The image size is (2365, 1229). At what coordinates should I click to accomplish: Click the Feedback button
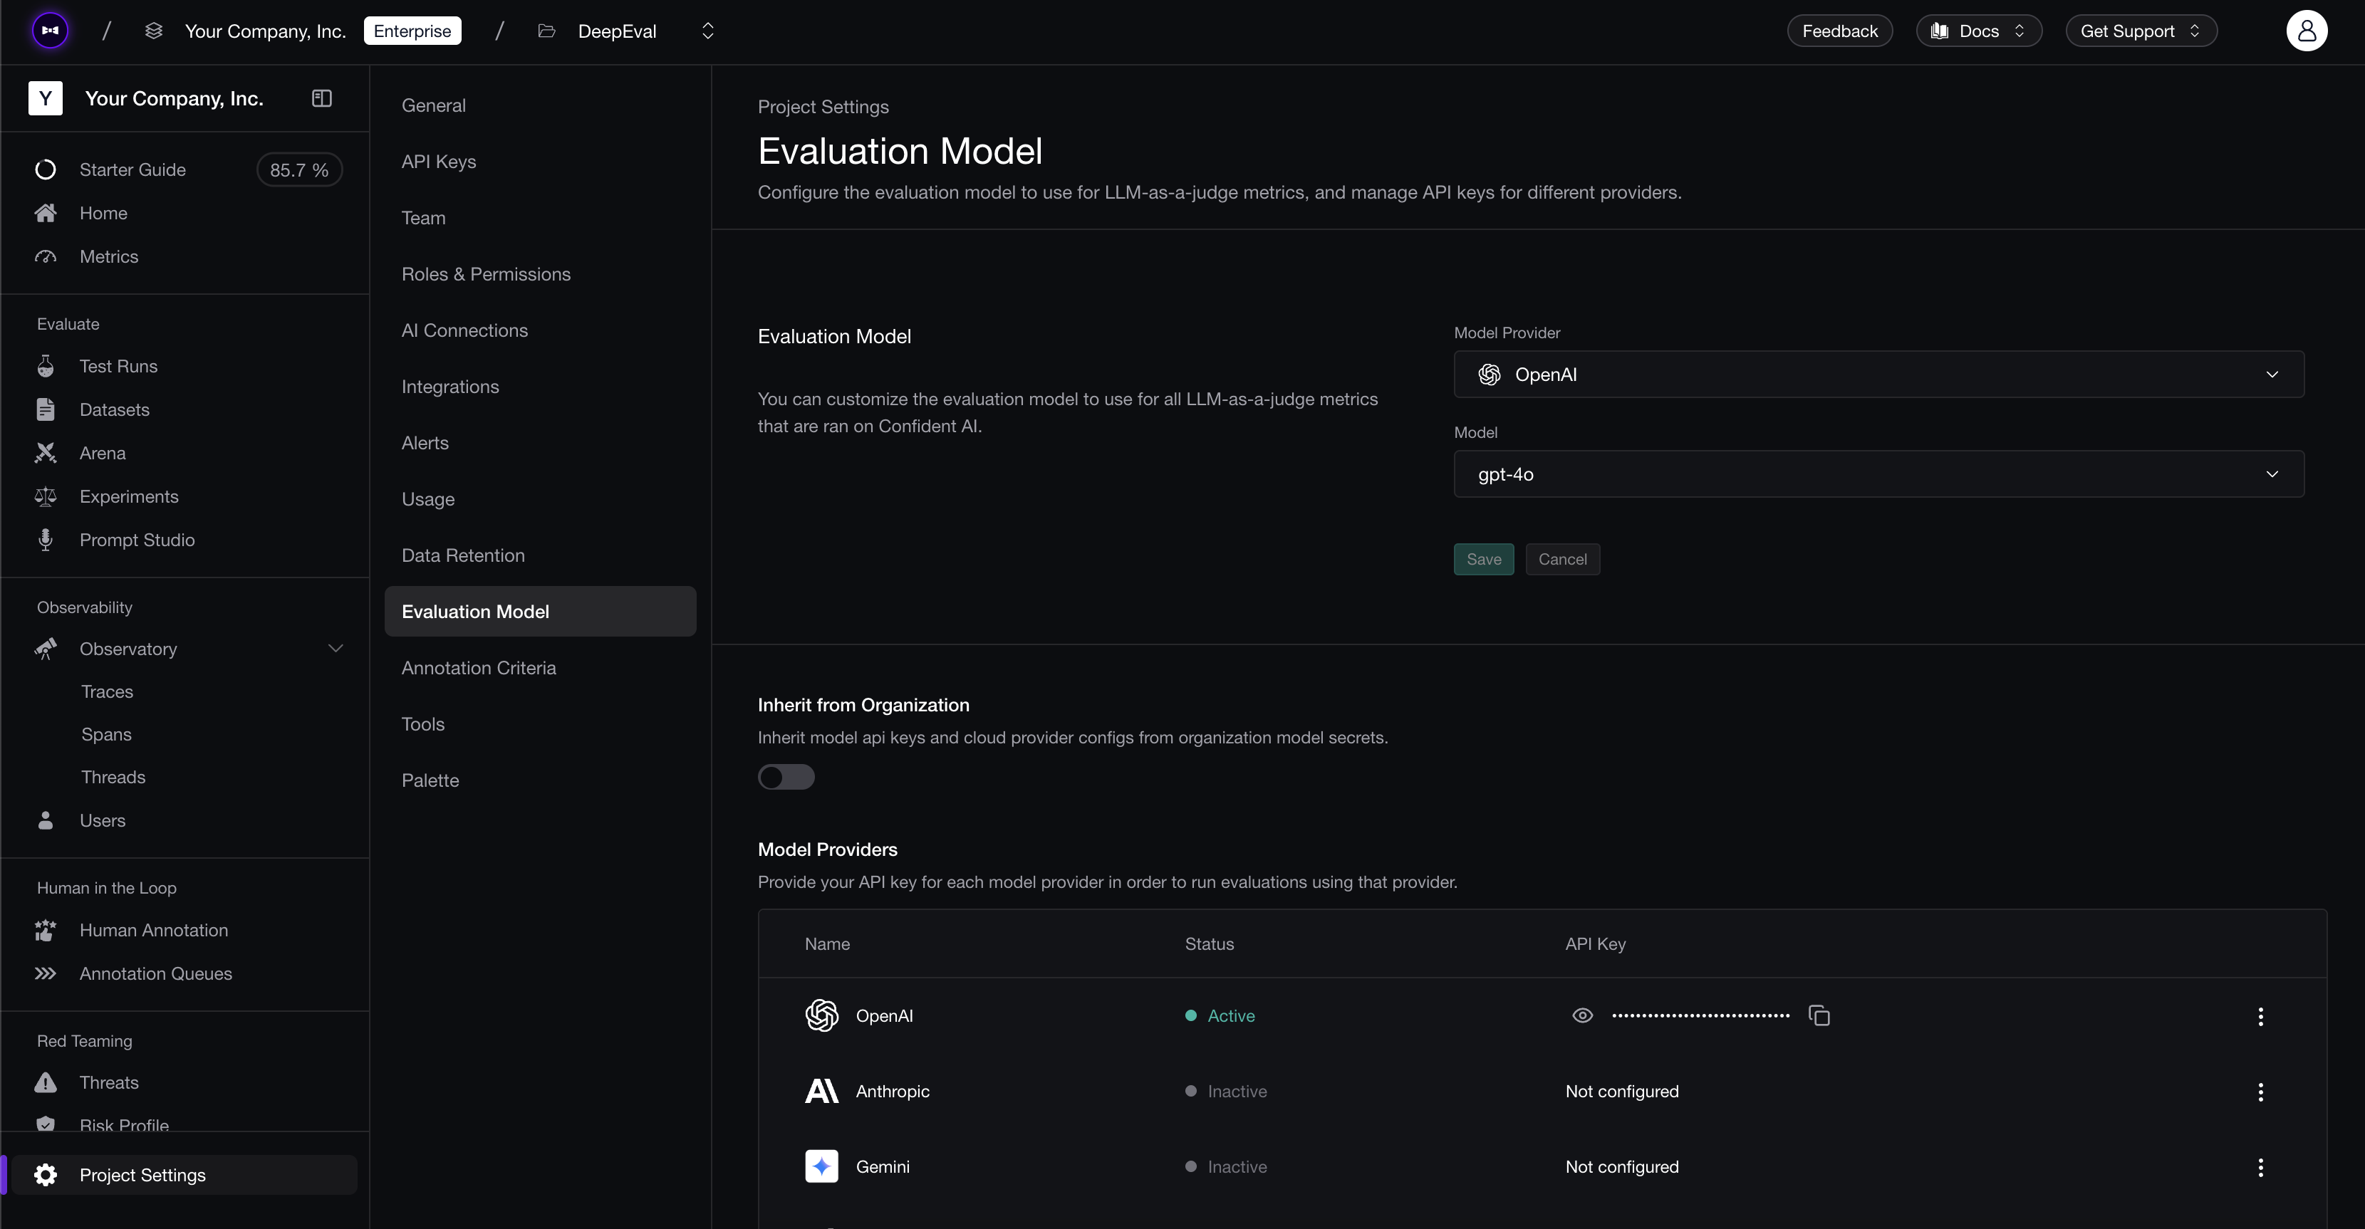[1839, 31]
